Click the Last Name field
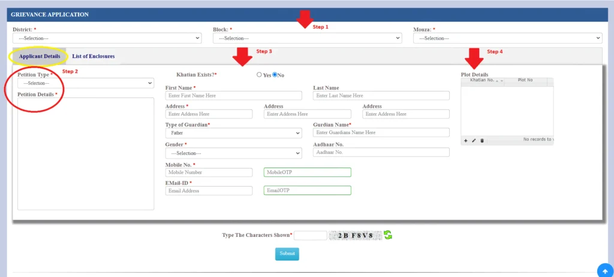The height and width of the screenshot is (277, 614). pos(381,95)
